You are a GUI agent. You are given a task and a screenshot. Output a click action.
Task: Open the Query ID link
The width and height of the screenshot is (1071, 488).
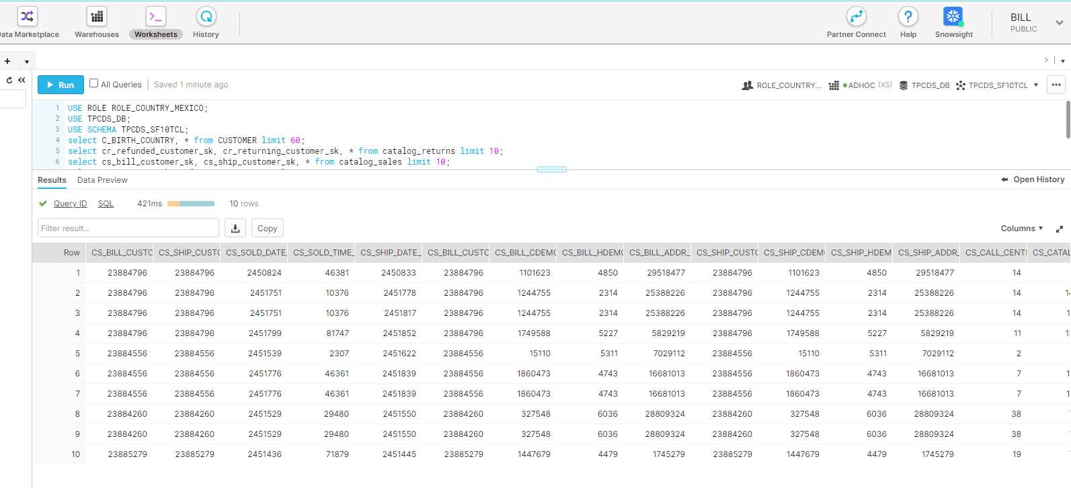(70, 204)
